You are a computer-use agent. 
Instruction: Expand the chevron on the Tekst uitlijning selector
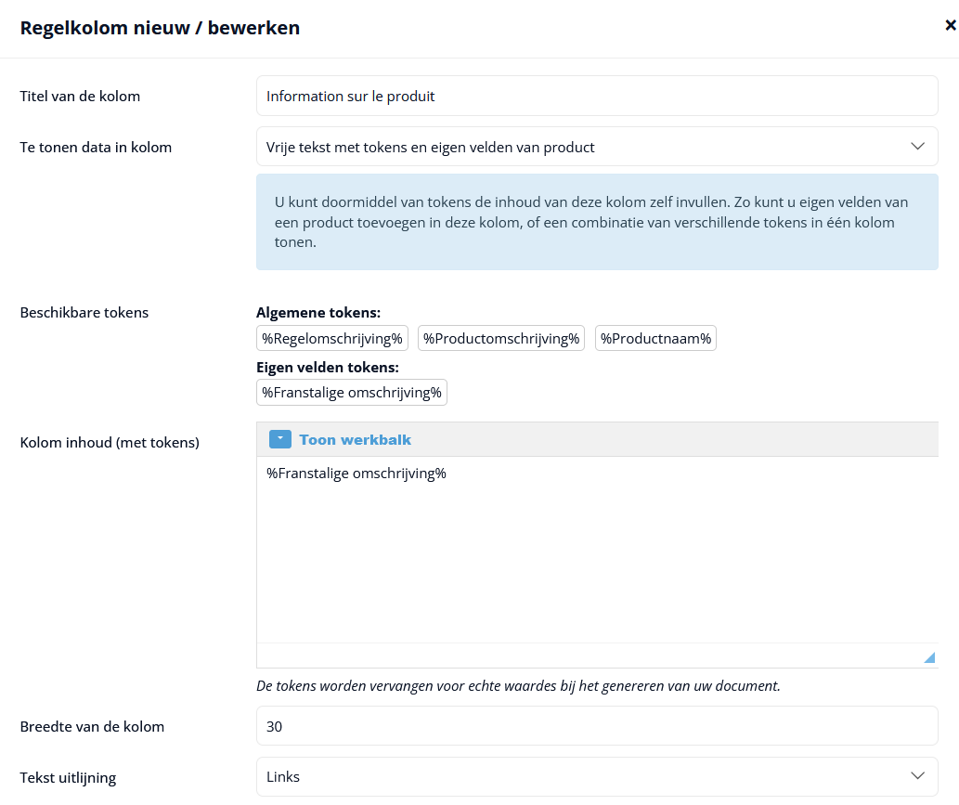pyautogui.click(x=917, y=775)
